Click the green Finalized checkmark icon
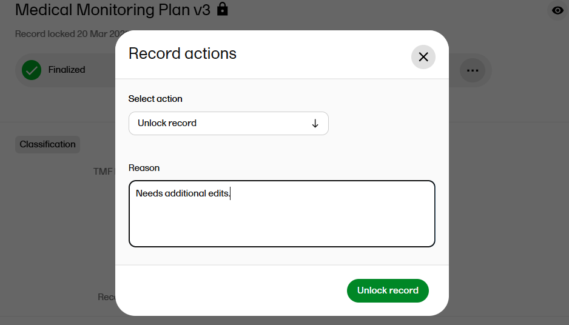This screenshot has width=569, height=325. coord(32,70)
